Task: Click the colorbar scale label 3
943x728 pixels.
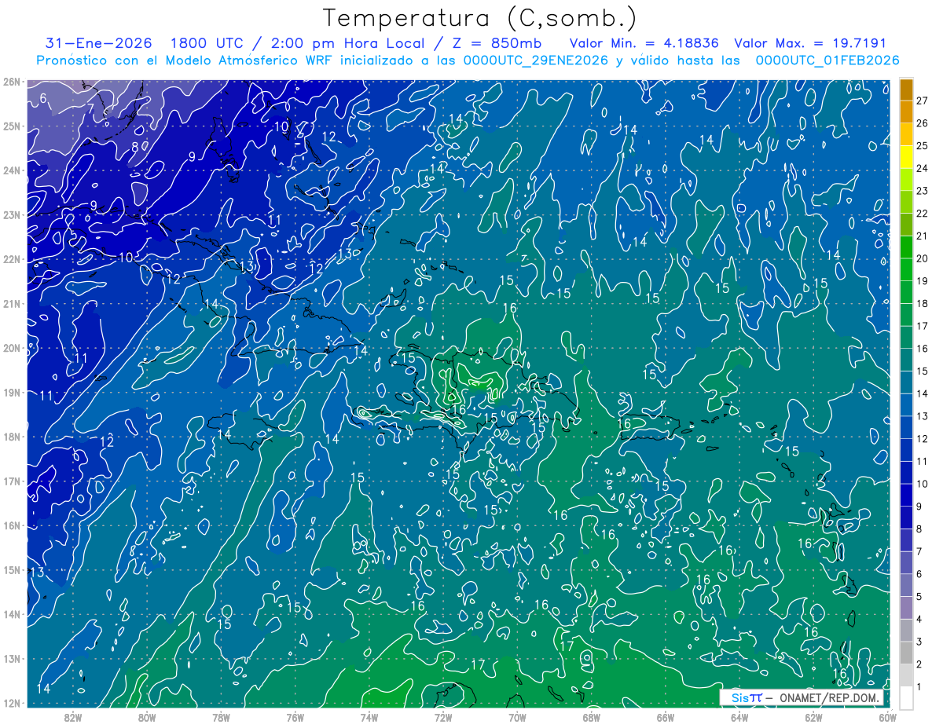Action: (x=919, y=642)
